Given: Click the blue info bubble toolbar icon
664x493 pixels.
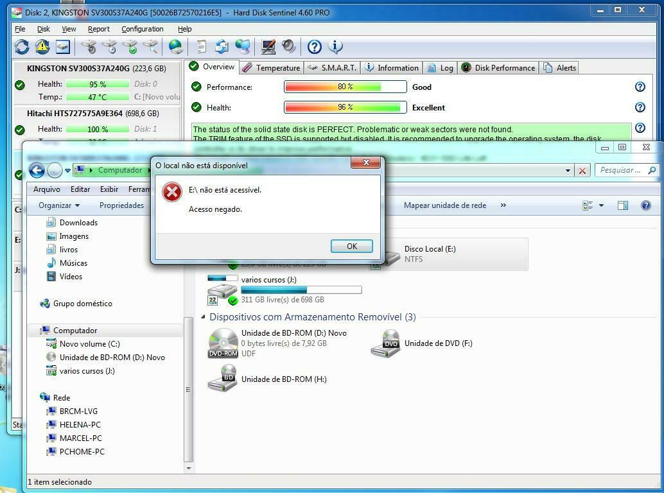Looking at the screenshot, I should coord(335,47).
